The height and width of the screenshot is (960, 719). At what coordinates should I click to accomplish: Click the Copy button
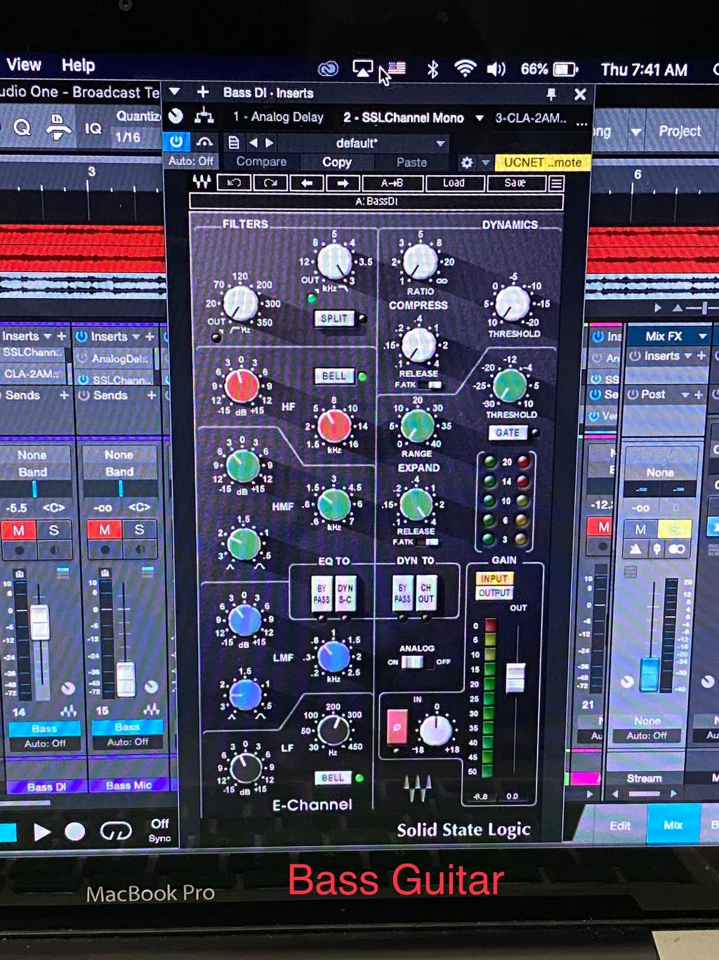(x=336, y=162)
